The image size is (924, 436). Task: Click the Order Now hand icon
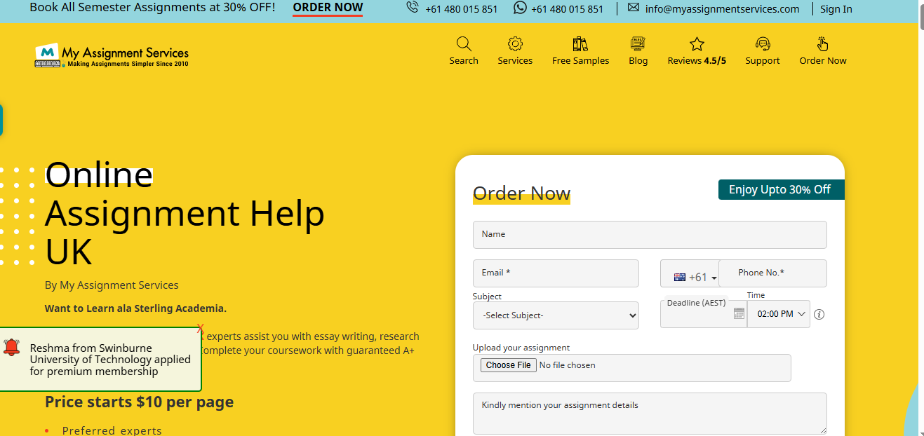tap(822, 44)
